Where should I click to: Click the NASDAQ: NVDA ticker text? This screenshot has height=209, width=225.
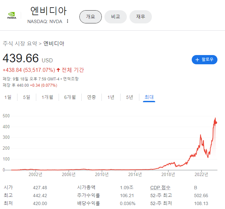coord(45,21)
